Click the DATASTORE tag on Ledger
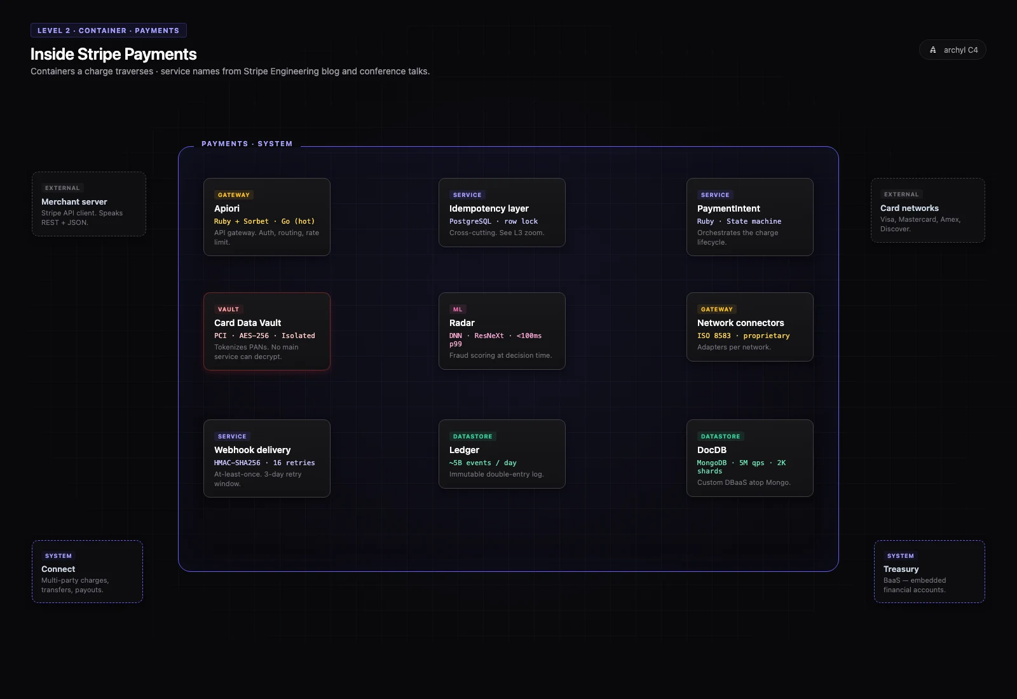The width and height of the screenshot is (1017, 699). (473, 437)
